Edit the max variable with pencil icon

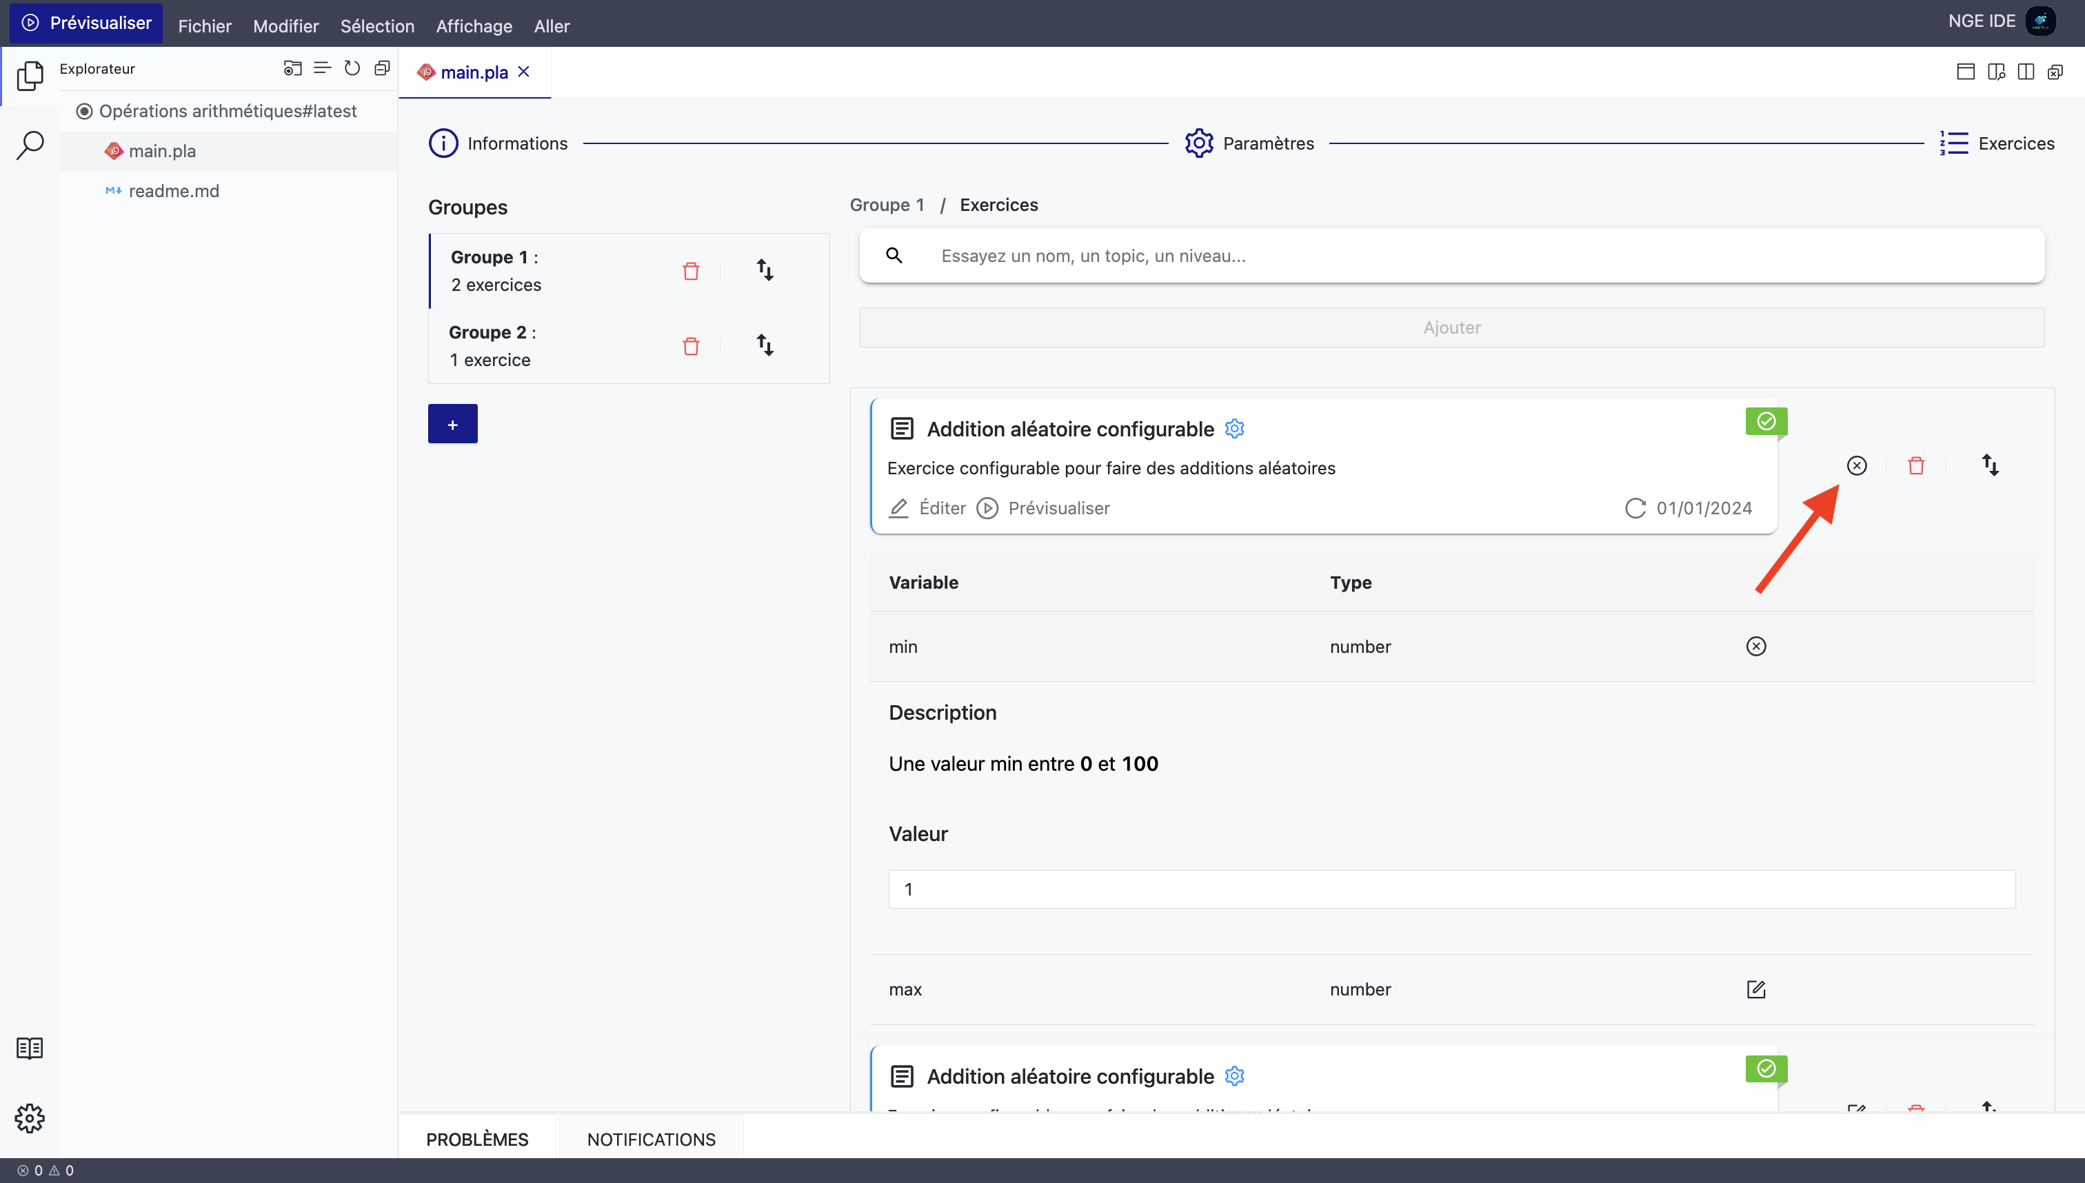click(x=1756, y=990)
